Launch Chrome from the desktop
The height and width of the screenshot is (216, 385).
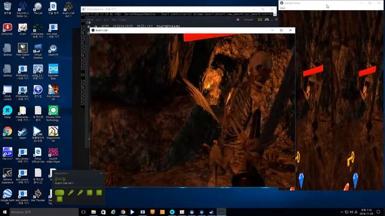(x=7, y=133)
